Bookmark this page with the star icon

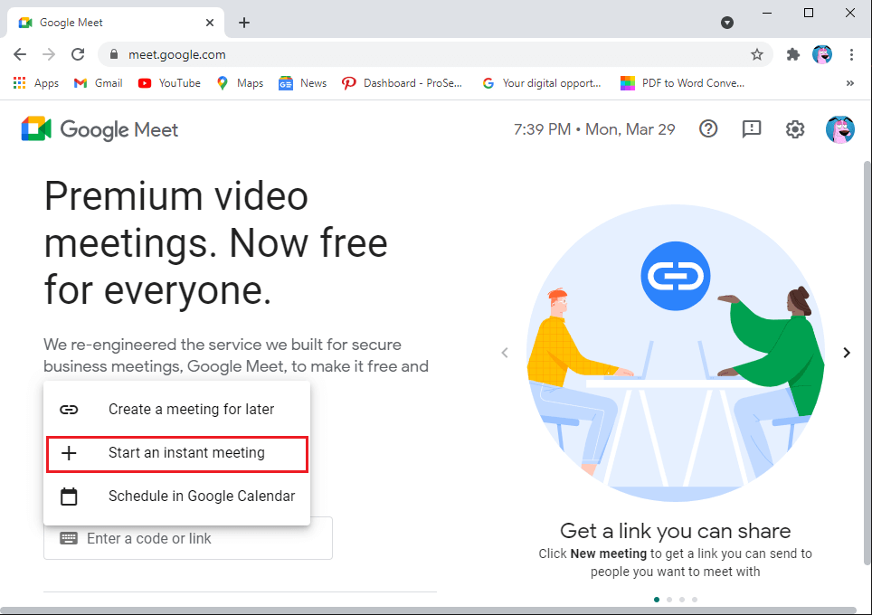[x=757, y=54]
